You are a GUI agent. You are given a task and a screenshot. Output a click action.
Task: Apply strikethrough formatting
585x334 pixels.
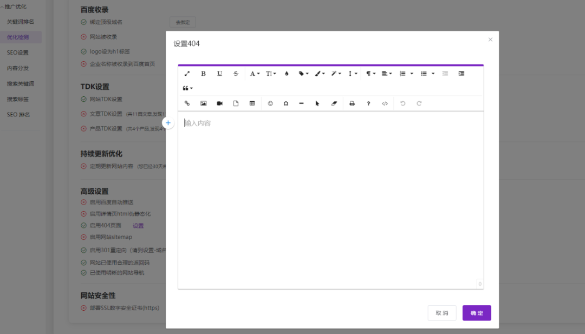[x=236, y=74]
